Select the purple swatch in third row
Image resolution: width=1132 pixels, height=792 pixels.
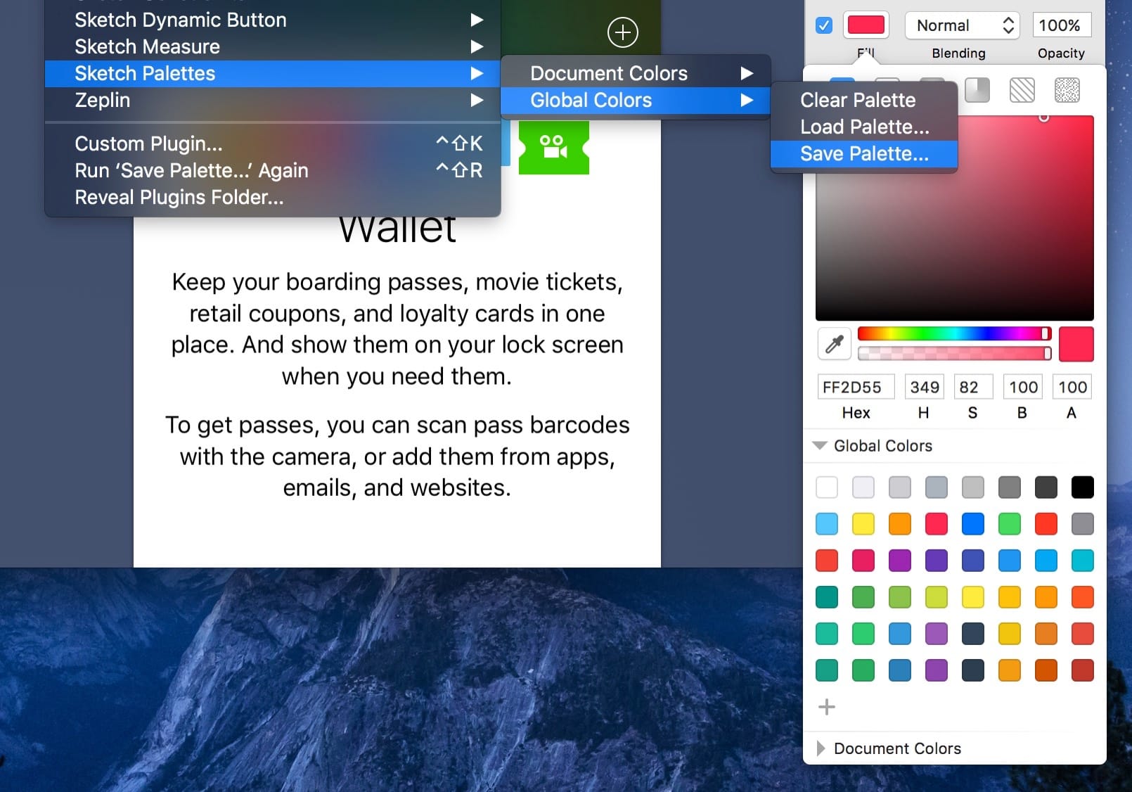900,560
